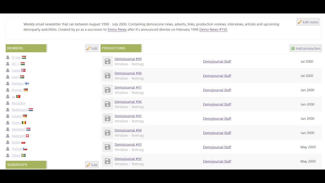Open member Melwyn's profile
325x183 pixels.
tap(18, 84)
